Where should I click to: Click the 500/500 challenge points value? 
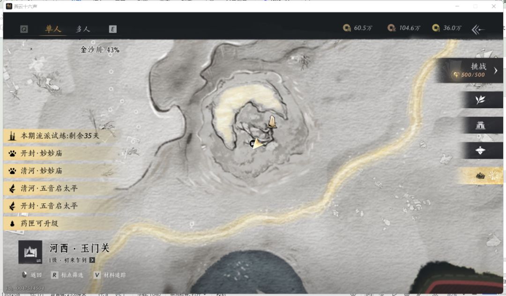473,75
